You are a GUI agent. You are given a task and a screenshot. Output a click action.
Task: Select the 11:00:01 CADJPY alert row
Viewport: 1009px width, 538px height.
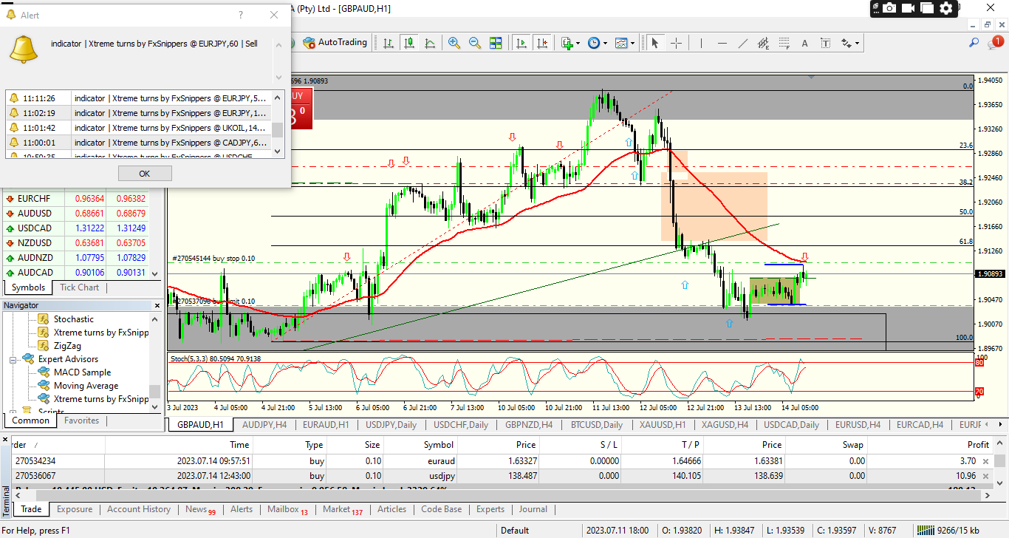pyautogui.click(x=138, y=142)
